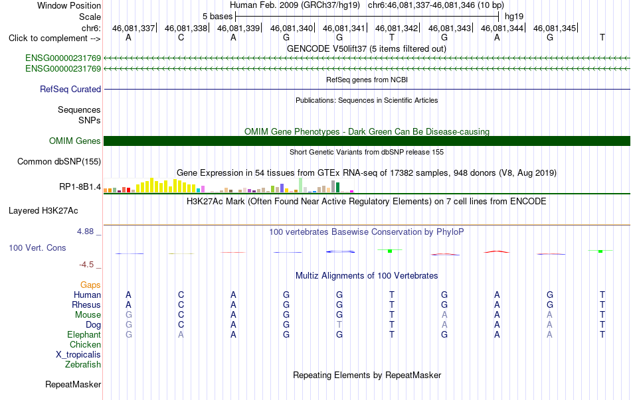Open the Common dbSNP(155) track label
Viewport: 631px width, 400px height.
59,162
